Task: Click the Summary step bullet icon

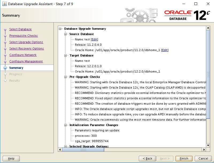Action: [x=5, y=68]
